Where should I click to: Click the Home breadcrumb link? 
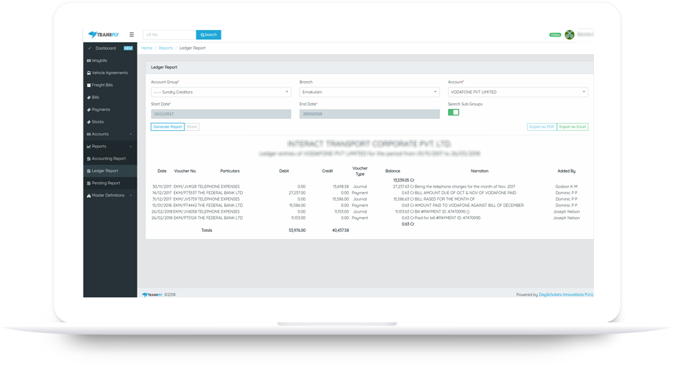click(147, 48)
